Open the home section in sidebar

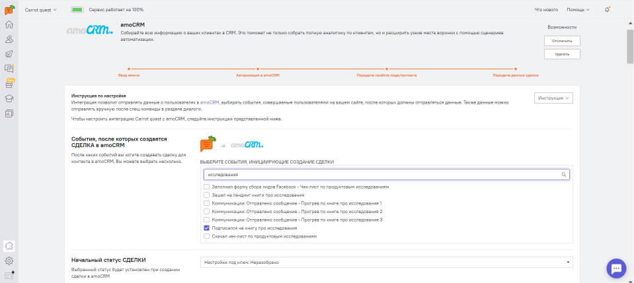tap(9, 24)
